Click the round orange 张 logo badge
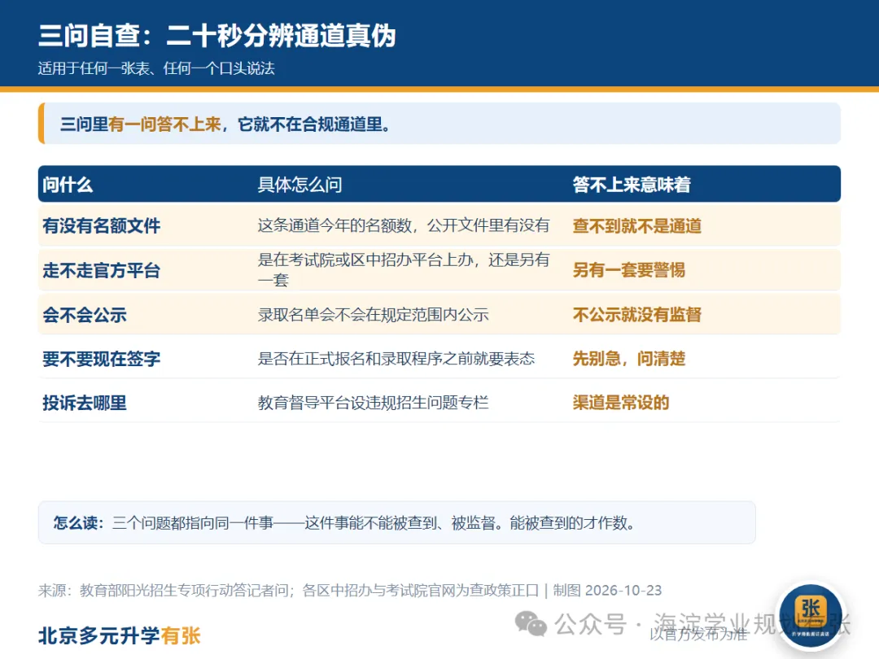 pyautogui.click(x=811, y=615)
